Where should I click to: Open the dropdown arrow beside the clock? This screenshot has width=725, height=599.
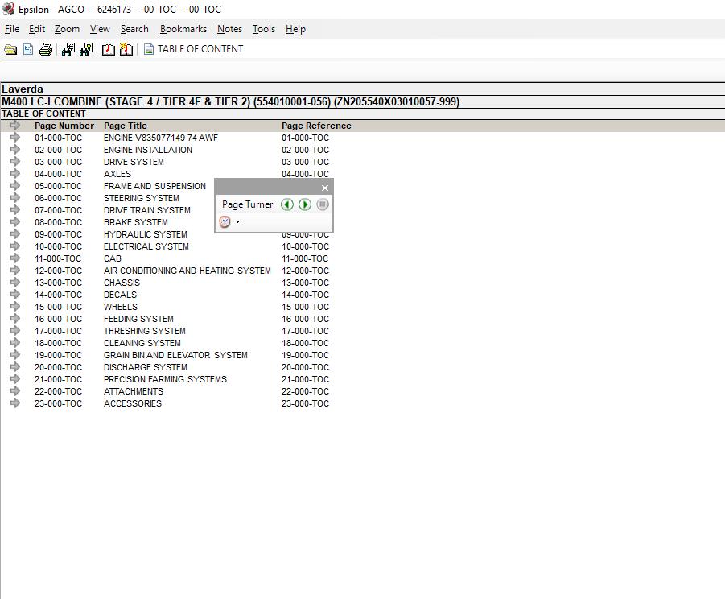(237, 221)
